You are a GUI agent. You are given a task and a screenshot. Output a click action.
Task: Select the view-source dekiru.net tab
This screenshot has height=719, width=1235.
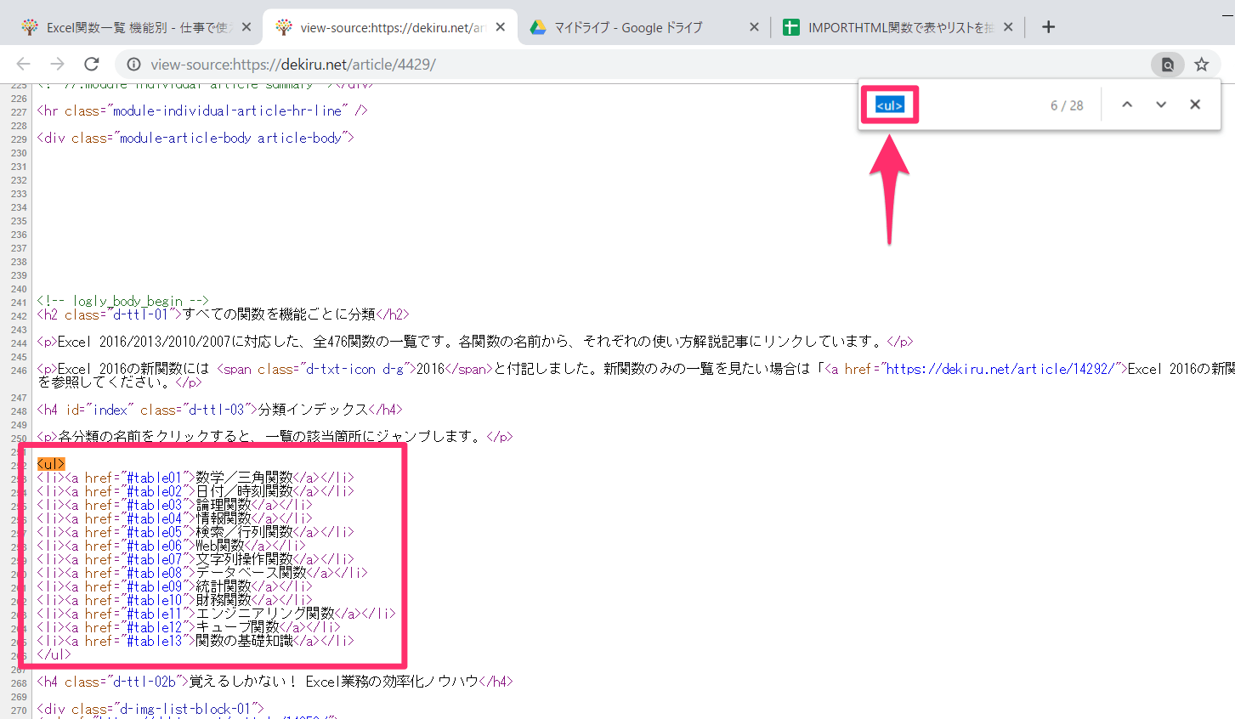[391, 27]
